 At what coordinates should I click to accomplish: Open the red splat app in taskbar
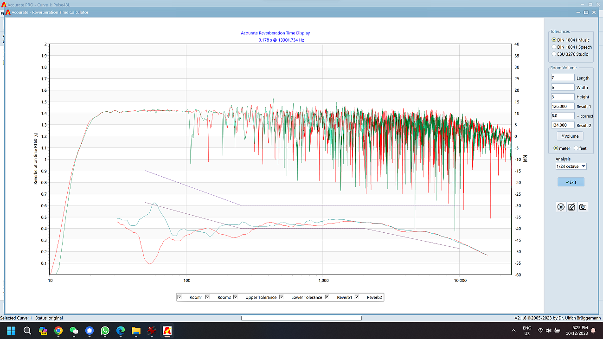(x=152, y=331)
